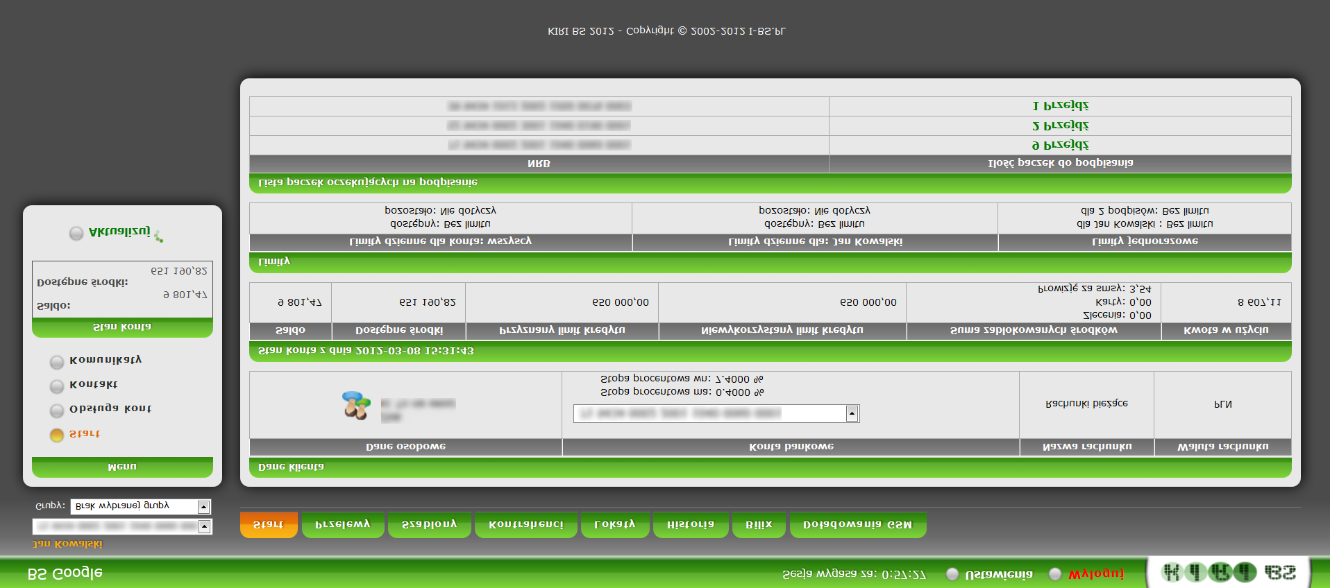Click the Limity section header bar
Viewport: 1330px width, 588px height.
coord(771,262)
